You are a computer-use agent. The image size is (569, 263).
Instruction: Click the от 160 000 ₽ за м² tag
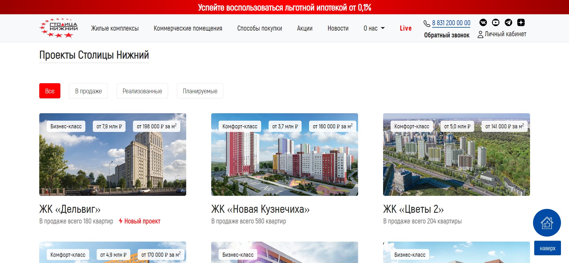point(333,126)
